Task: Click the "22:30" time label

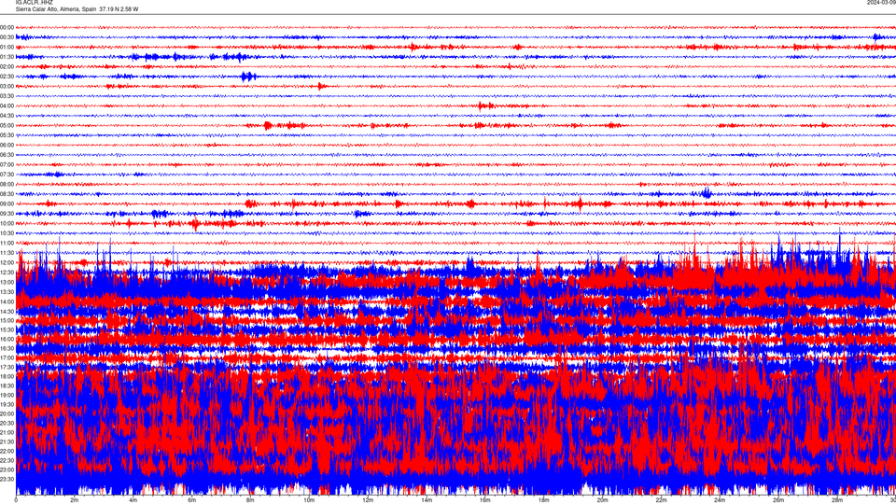Action: 7,460
